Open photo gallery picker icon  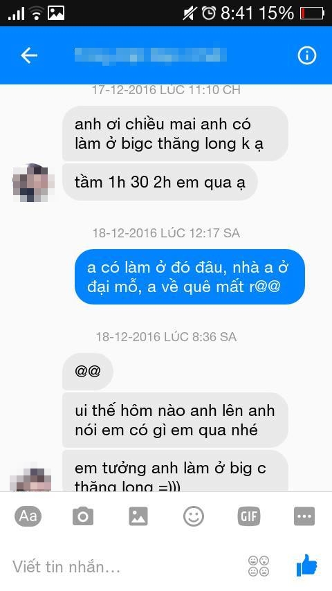pyautogui.click(x=138, y=516)
